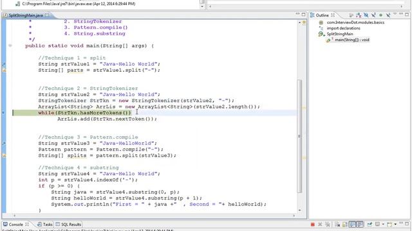Click the Console tab icon
The image size is (412, 231).
click(x=5, y=225)
